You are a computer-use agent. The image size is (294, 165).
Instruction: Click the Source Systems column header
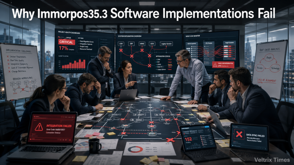click(x=192, y=44)
